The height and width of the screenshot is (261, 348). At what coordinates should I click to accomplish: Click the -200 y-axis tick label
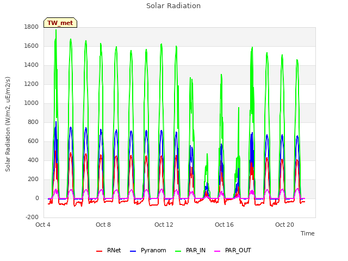pyautogui.click(x=32, y=217)
